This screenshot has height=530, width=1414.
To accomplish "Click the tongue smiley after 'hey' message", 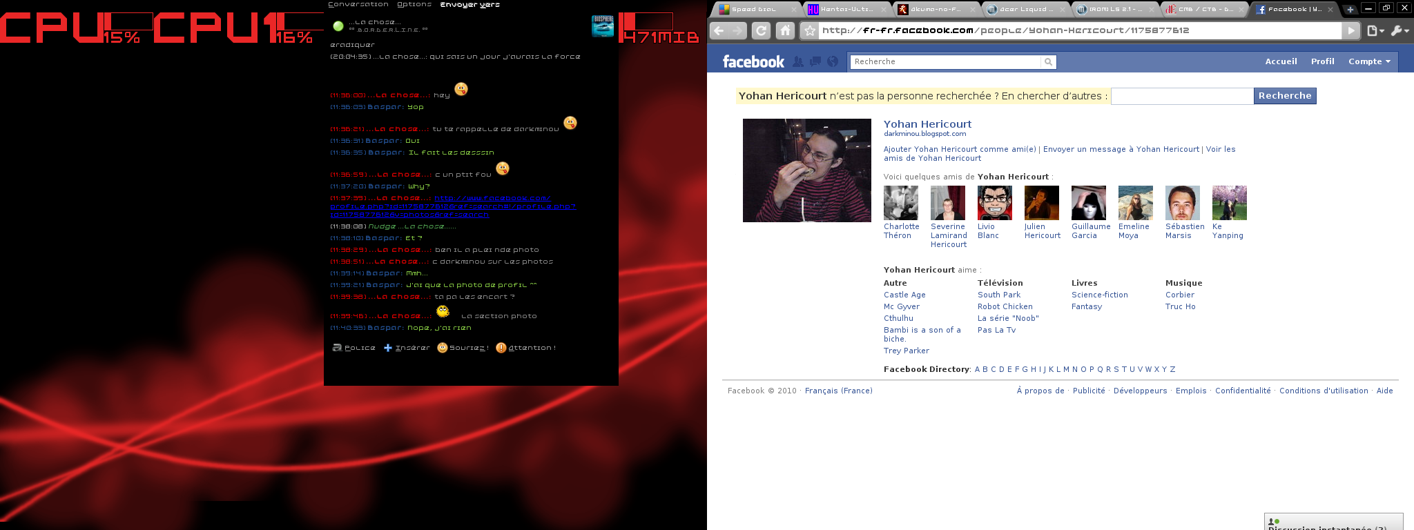I will [461, 89].
